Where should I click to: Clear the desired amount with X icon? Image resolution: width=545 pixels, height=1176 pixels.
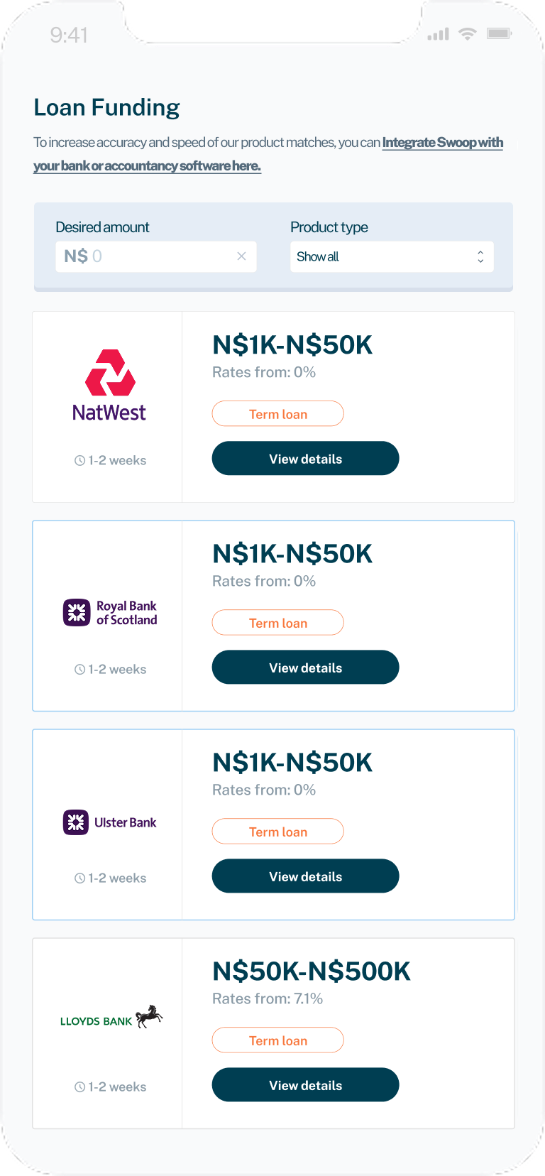click(241, 256)
